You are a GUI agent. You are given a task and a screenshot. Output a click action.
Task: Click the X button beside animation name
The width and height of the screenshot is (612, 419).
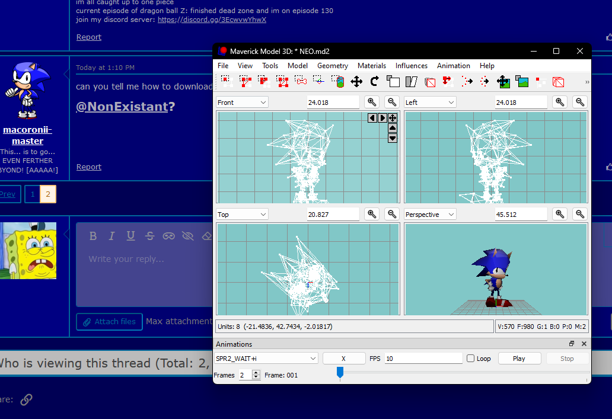click(344, 359)
